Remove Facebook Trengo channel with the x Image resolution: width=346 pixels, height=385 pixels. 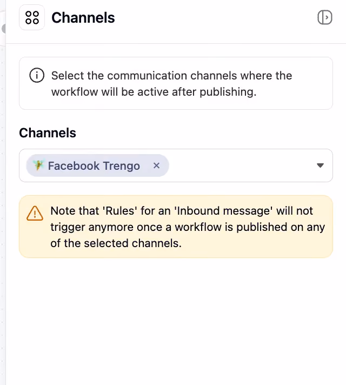156,165
